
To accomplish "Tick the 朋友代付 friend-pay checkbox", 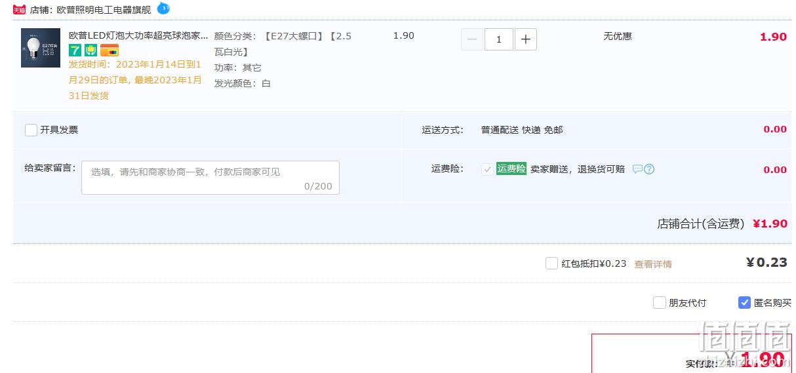I will (660, 303).
